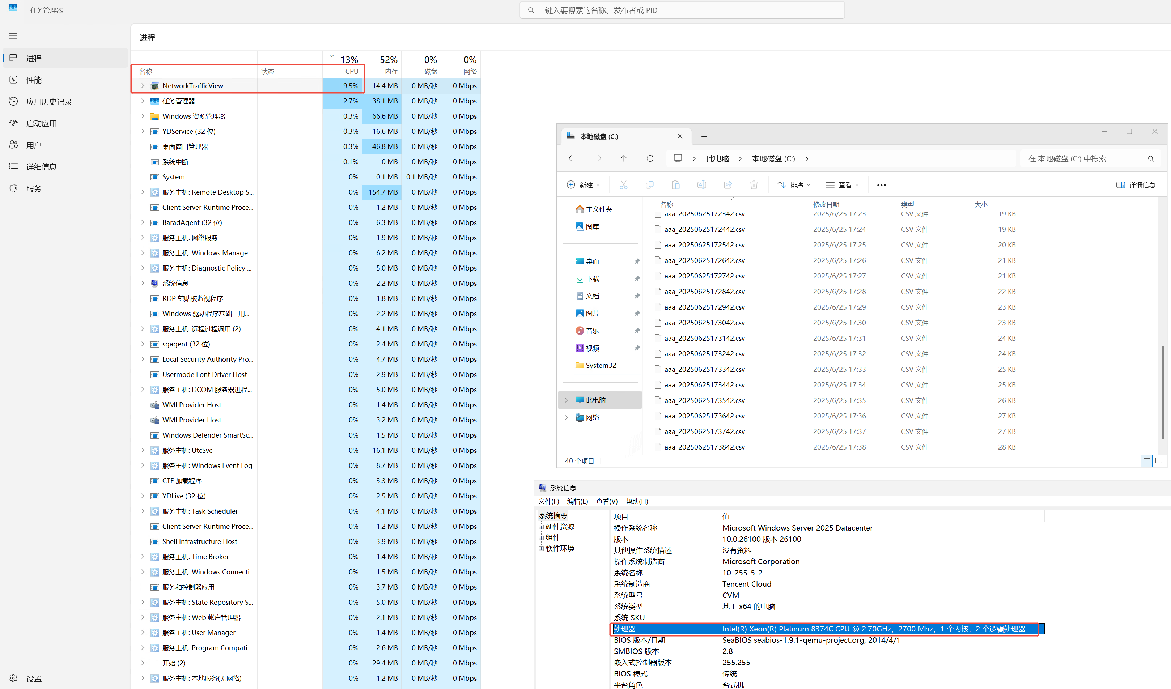Click the New button in Explorer
This screenshot has height=689, width=1171.
point(583,185)
